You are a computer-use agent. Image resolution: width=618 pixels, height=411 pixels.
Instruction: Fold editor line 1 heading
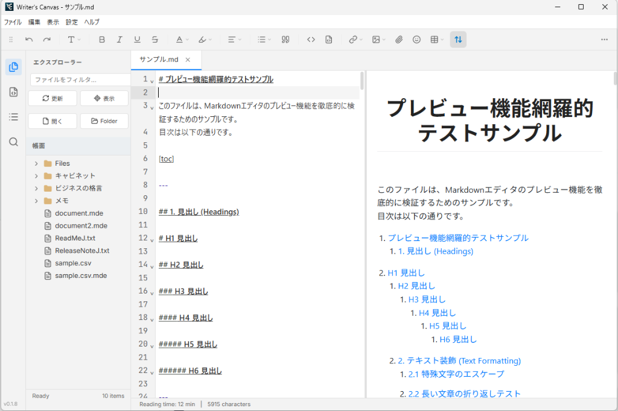click(x=152, y=81)
